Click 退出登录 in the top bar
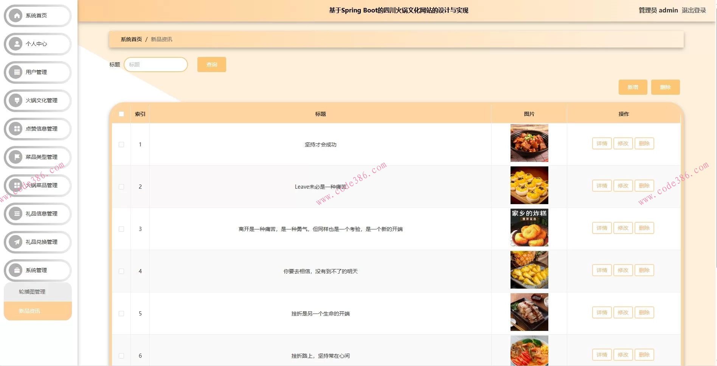717x366 pixels. pos(694,10)
